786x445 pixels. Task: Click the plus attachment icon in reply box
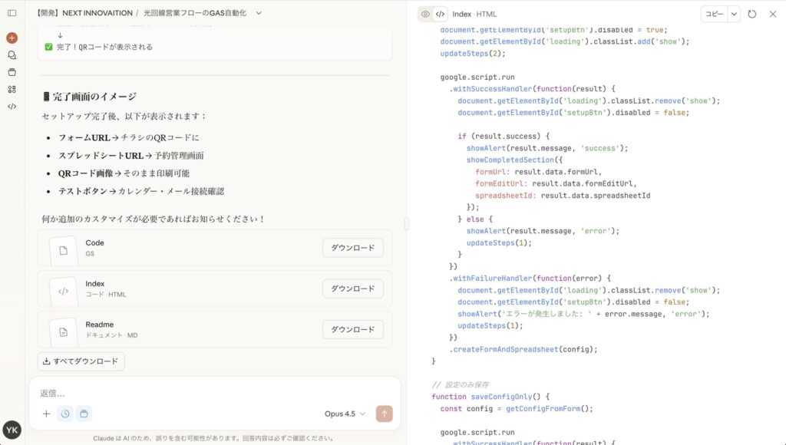point(46,414)
